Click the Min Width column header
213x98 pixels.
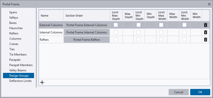pos(196,16)
